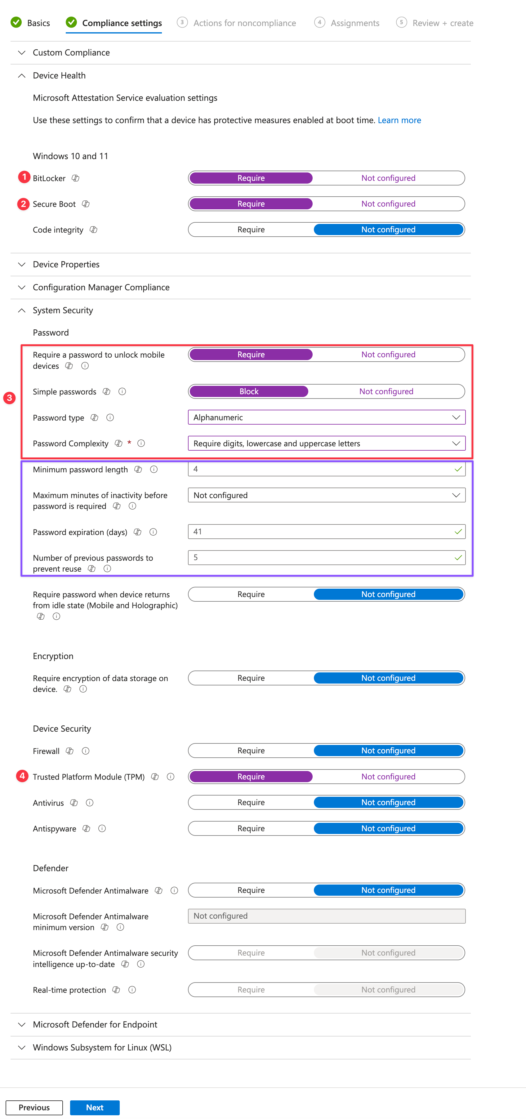
Task: Click the info icon next to Antivirus
Action: (90, 802)
